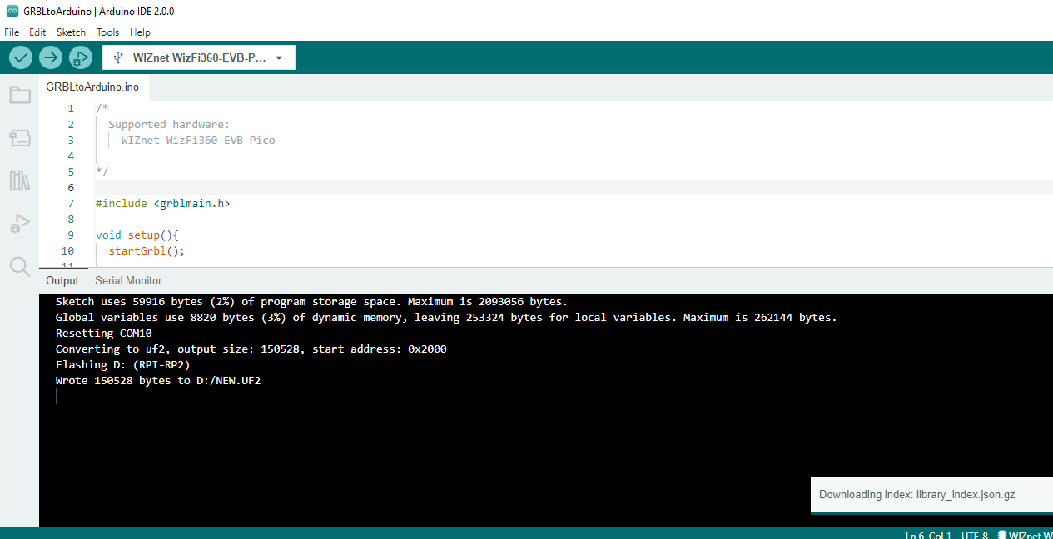The image size is (1053, 539).
Task: Open the Boards Manager sidebar icon
Action: tap(20, 138)
